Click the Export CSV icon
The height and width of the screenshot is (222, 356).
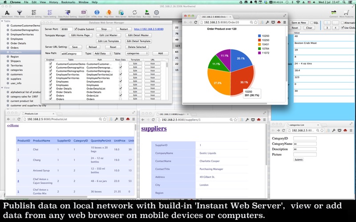pos(84,12)
